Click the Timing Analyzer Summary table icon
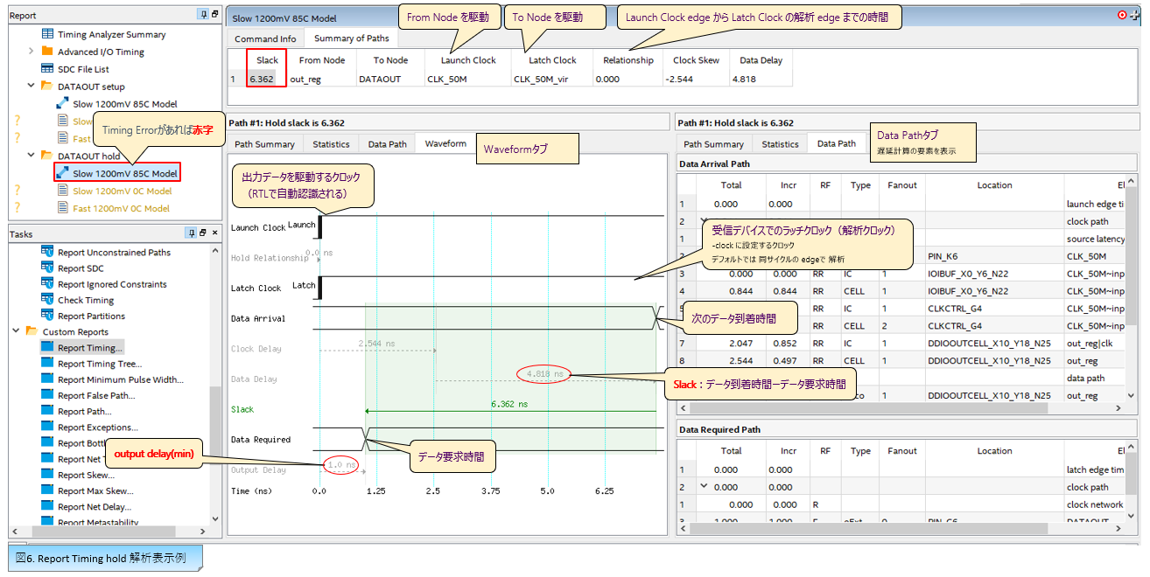The width and height of the screenshot is (1150, 577). [47, 34]
